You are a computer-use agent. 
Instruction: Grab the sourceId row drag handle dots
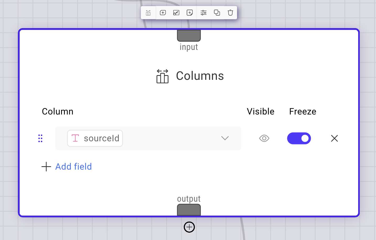(x=40, y=138)
